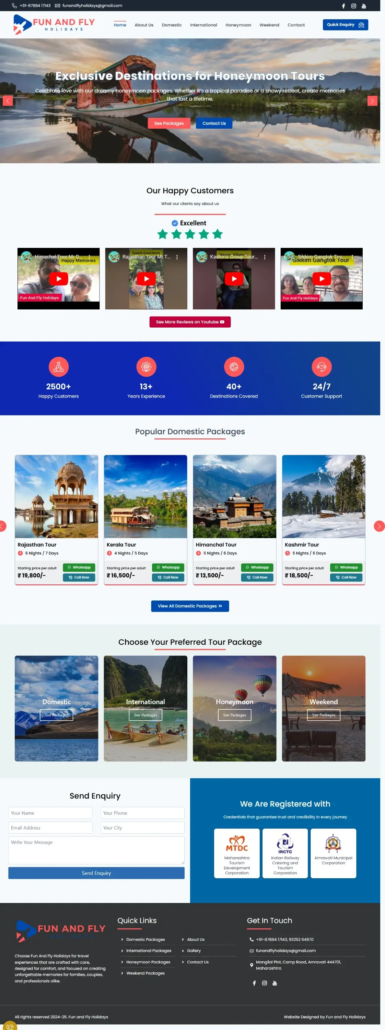Viewport: 385px width, 1030px height.
Task: Click the Quick Enquiry button
Action: click(x=346, y=25)
